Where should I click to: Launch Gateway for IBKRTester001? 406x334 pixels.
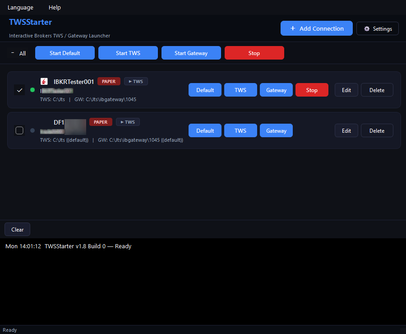(x=276, y=90)
